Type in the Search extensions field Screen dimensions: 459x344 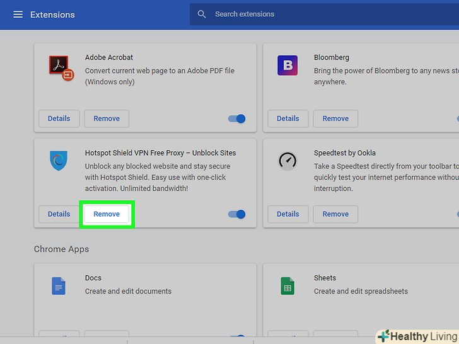(328, 14)
